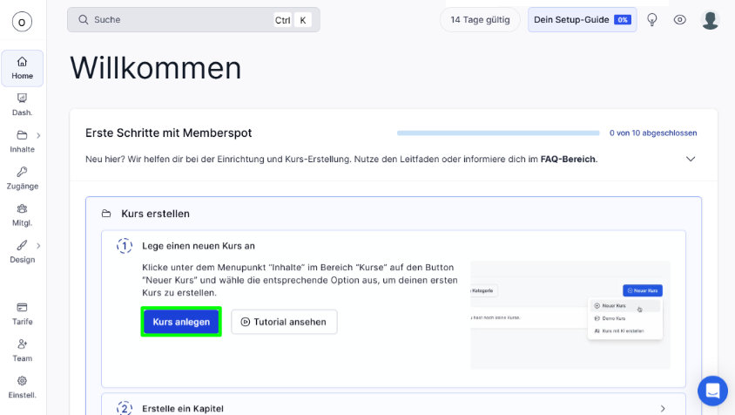Click the folder icon beside Kurs erstellen
The height and width of the screenshot is (415, 735).
point(106,214)
